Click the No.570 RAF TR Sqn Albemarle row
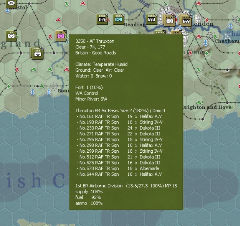240x226 pixels. click(x=118, y=169)
